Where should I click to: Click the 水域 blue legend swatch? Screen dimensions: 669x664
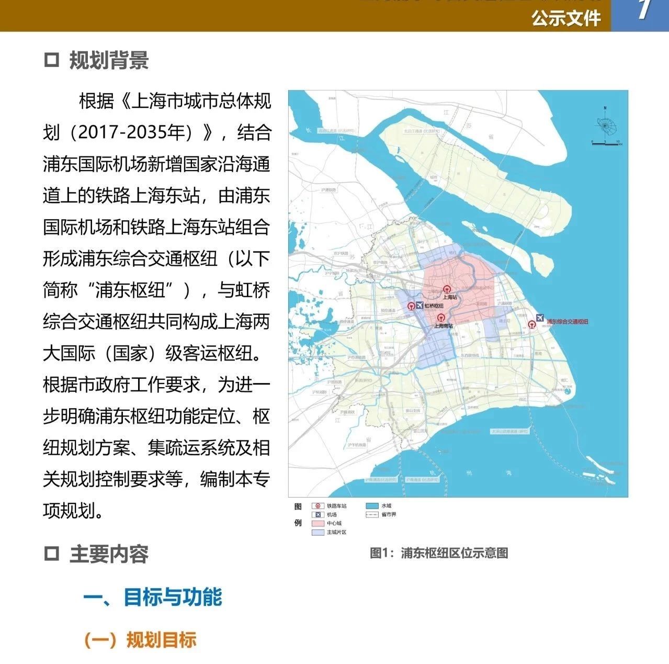[x=372, y=506]
